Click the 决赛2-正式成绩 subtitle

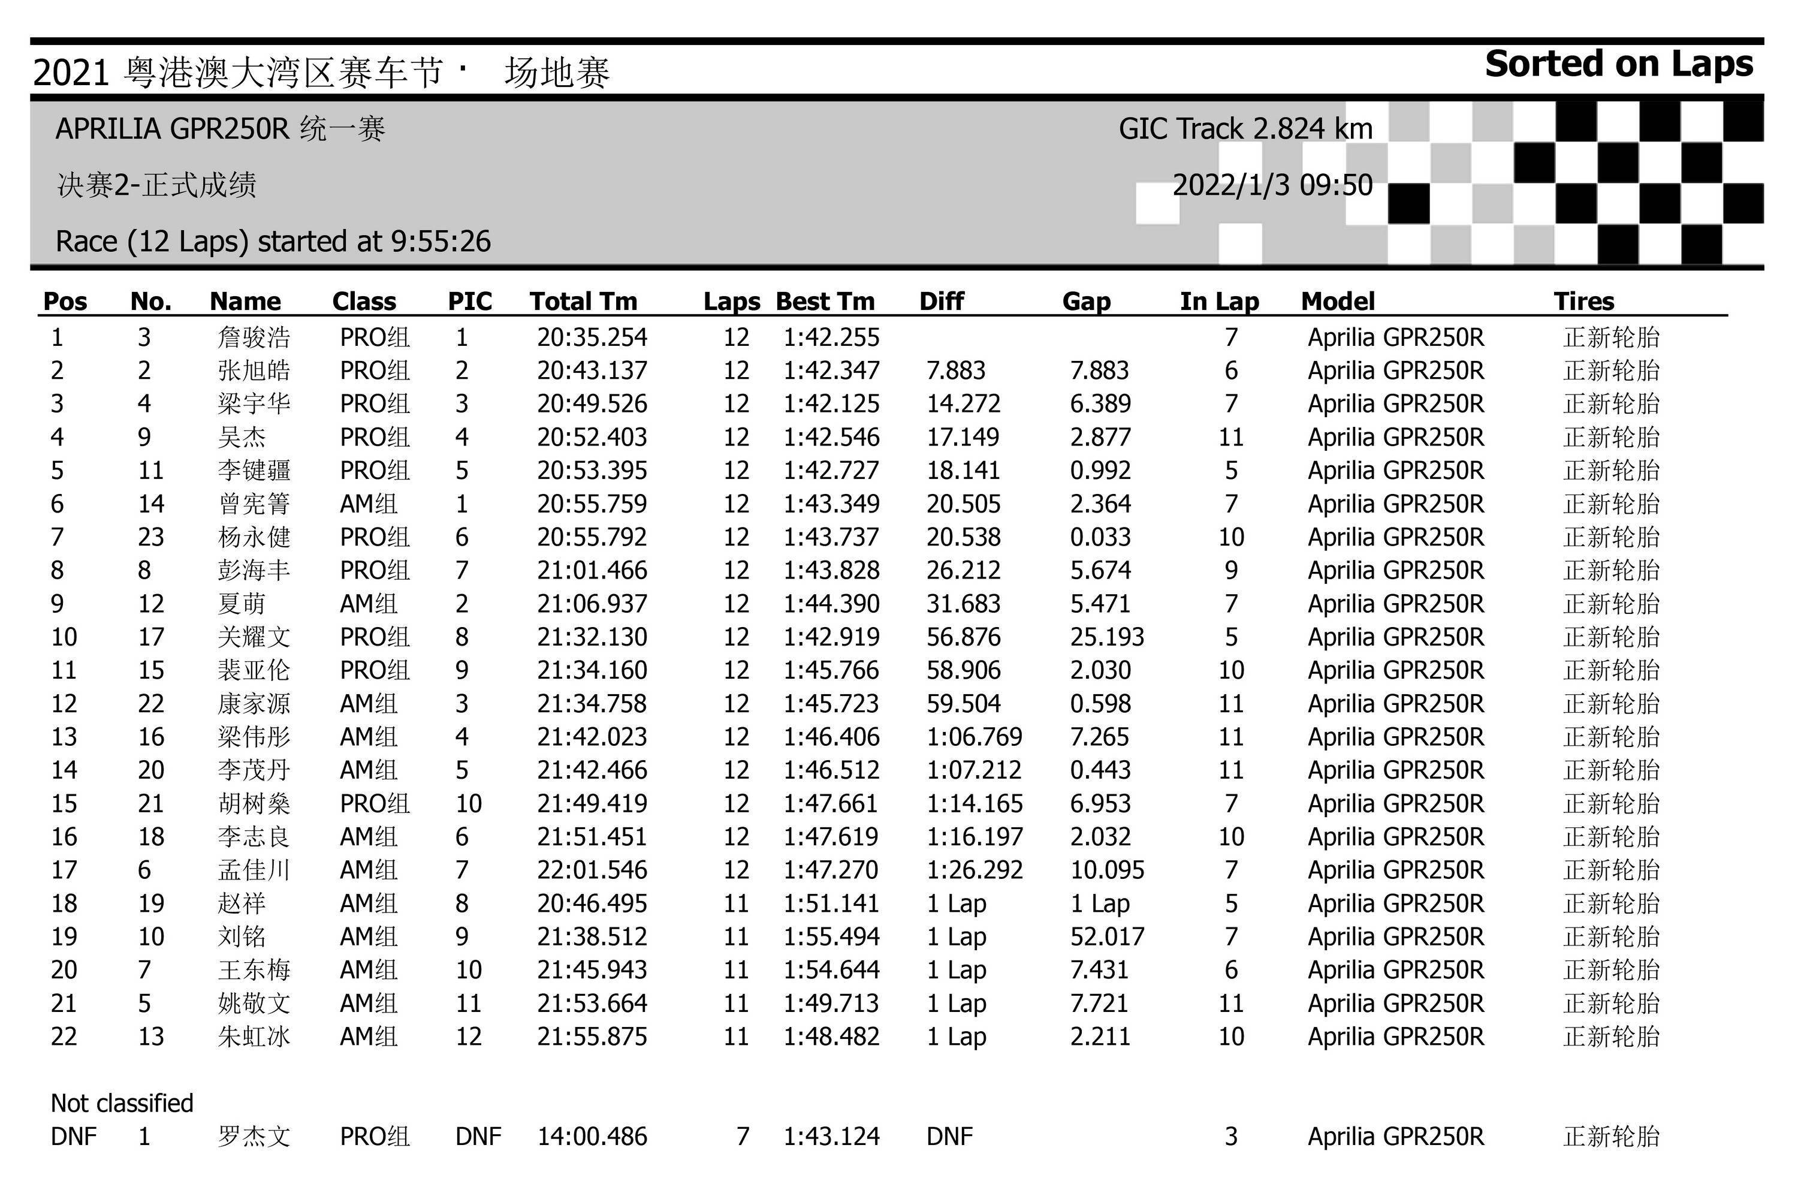156,185
